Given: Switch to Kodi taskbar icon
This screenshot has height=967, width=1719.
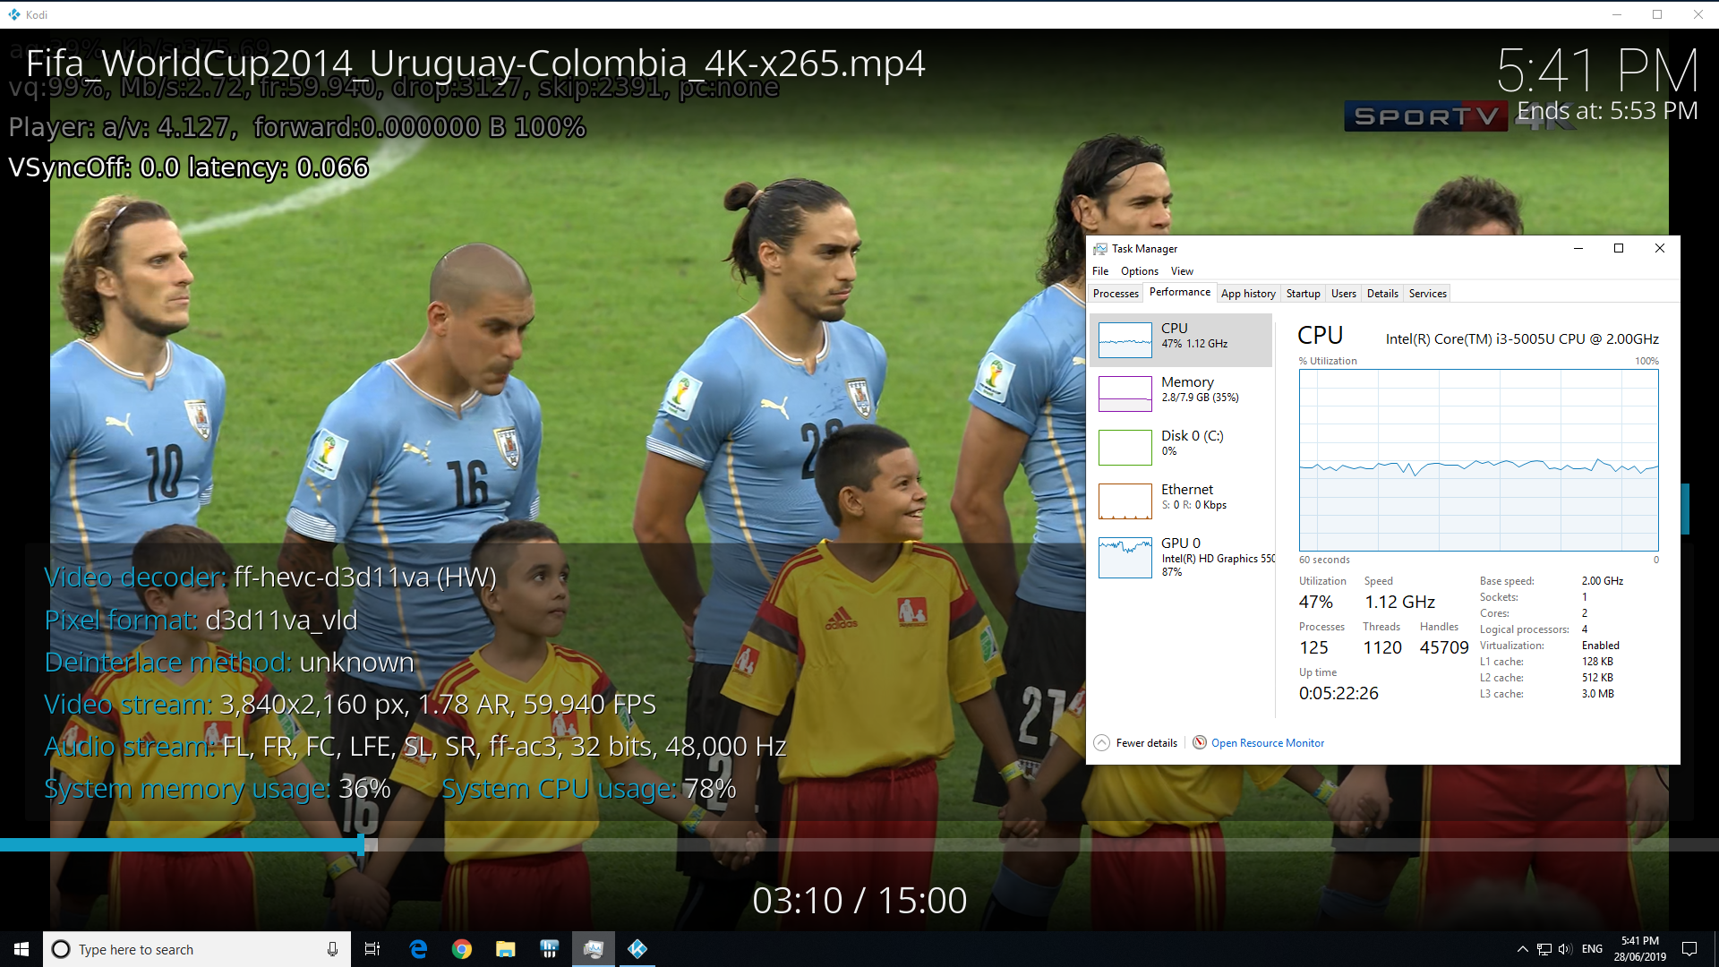Looking at the screenshot, I should pyautogui.click(x=637, y=949).
